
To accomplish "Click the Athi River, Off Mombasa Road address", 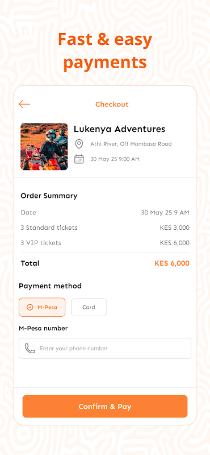I will pyautogui.click(x=131, y=144).
